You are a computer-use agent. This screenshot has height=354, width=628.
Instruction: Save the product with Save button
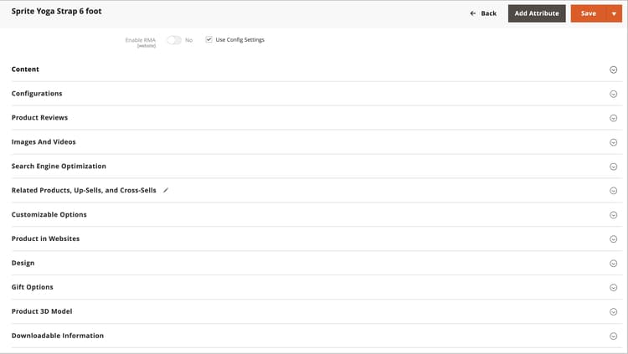click(589, 13)
